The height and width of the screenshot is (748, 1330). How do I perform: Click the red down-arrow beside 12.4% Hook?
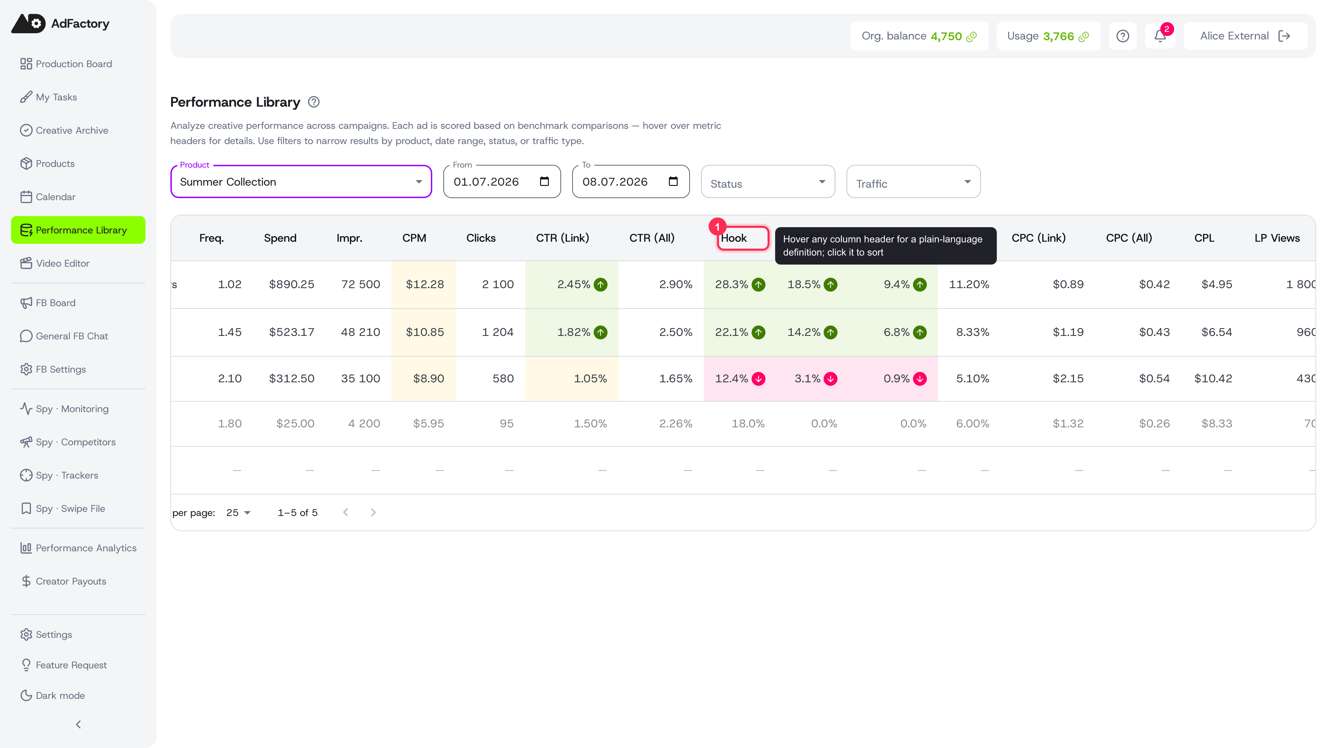click(x=759, y=379)
